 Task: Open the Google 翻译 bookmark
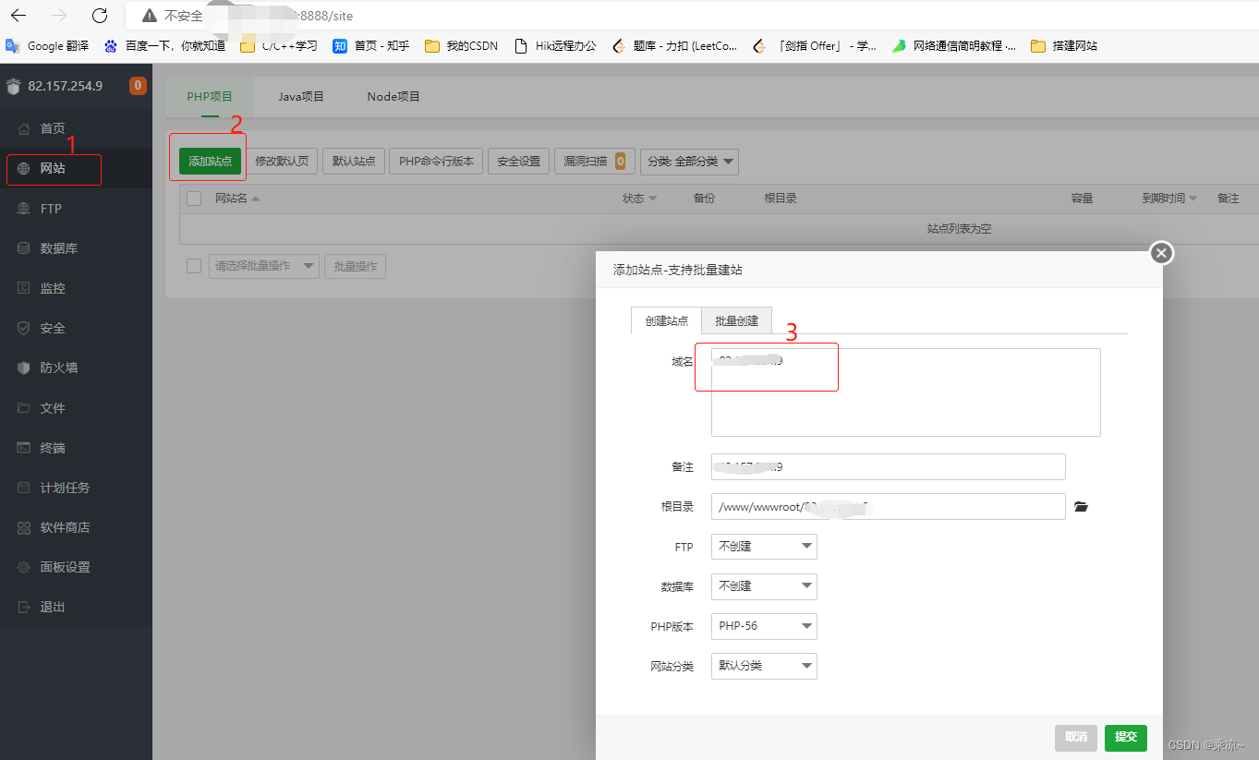pos(48,45)
